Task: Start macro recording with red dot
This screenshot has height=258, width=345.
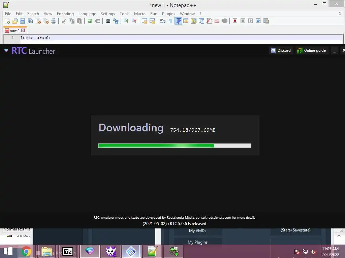Action: coord(235,21)
